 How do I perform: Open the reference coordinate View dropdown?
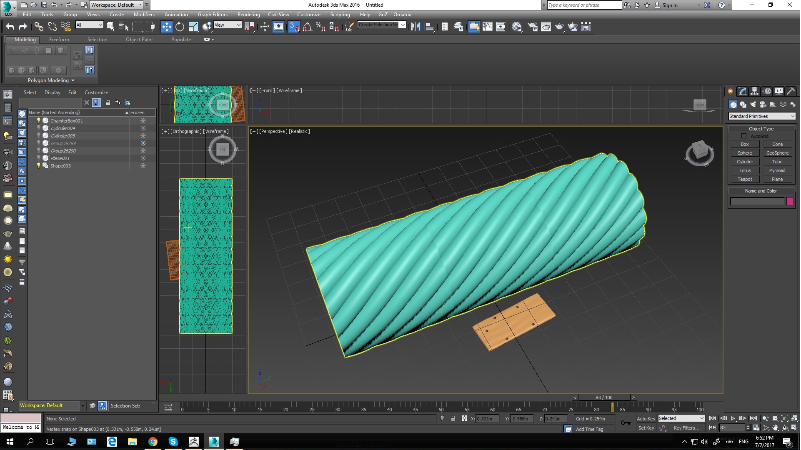click(x=228, y=25)
